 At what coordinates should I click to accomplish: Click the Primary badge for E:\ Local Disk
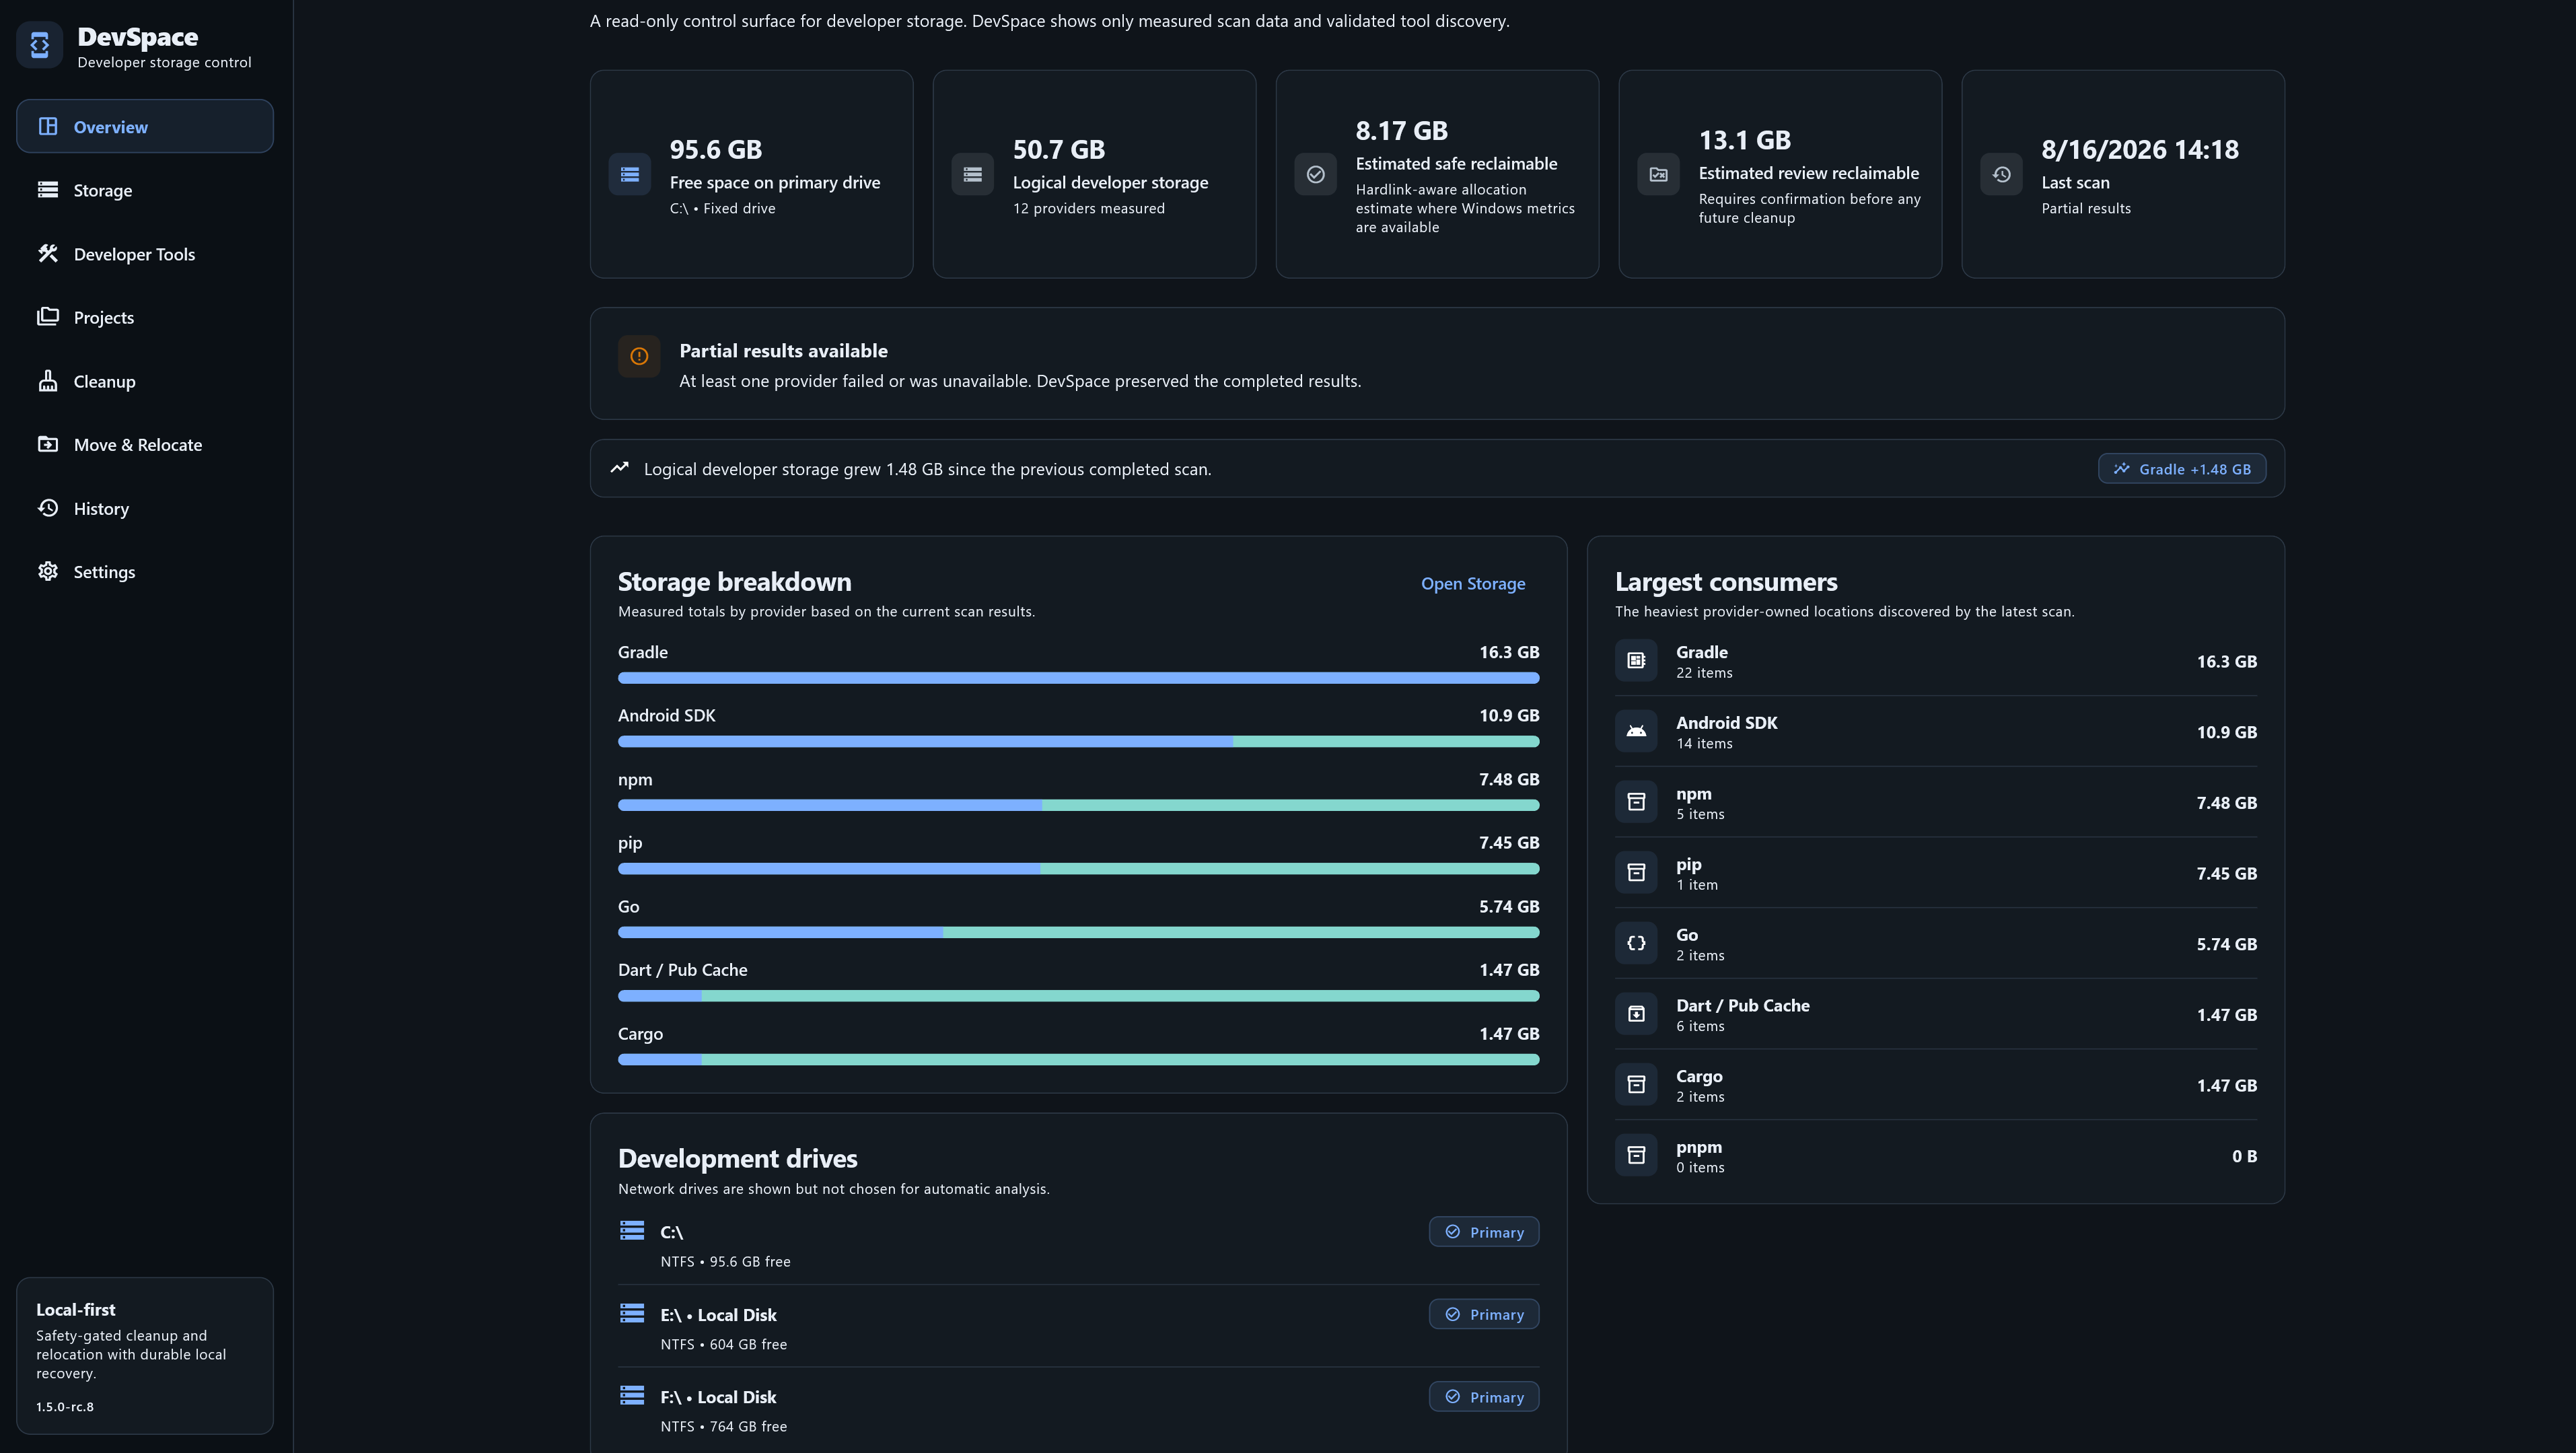(x=1484, y=1314)
